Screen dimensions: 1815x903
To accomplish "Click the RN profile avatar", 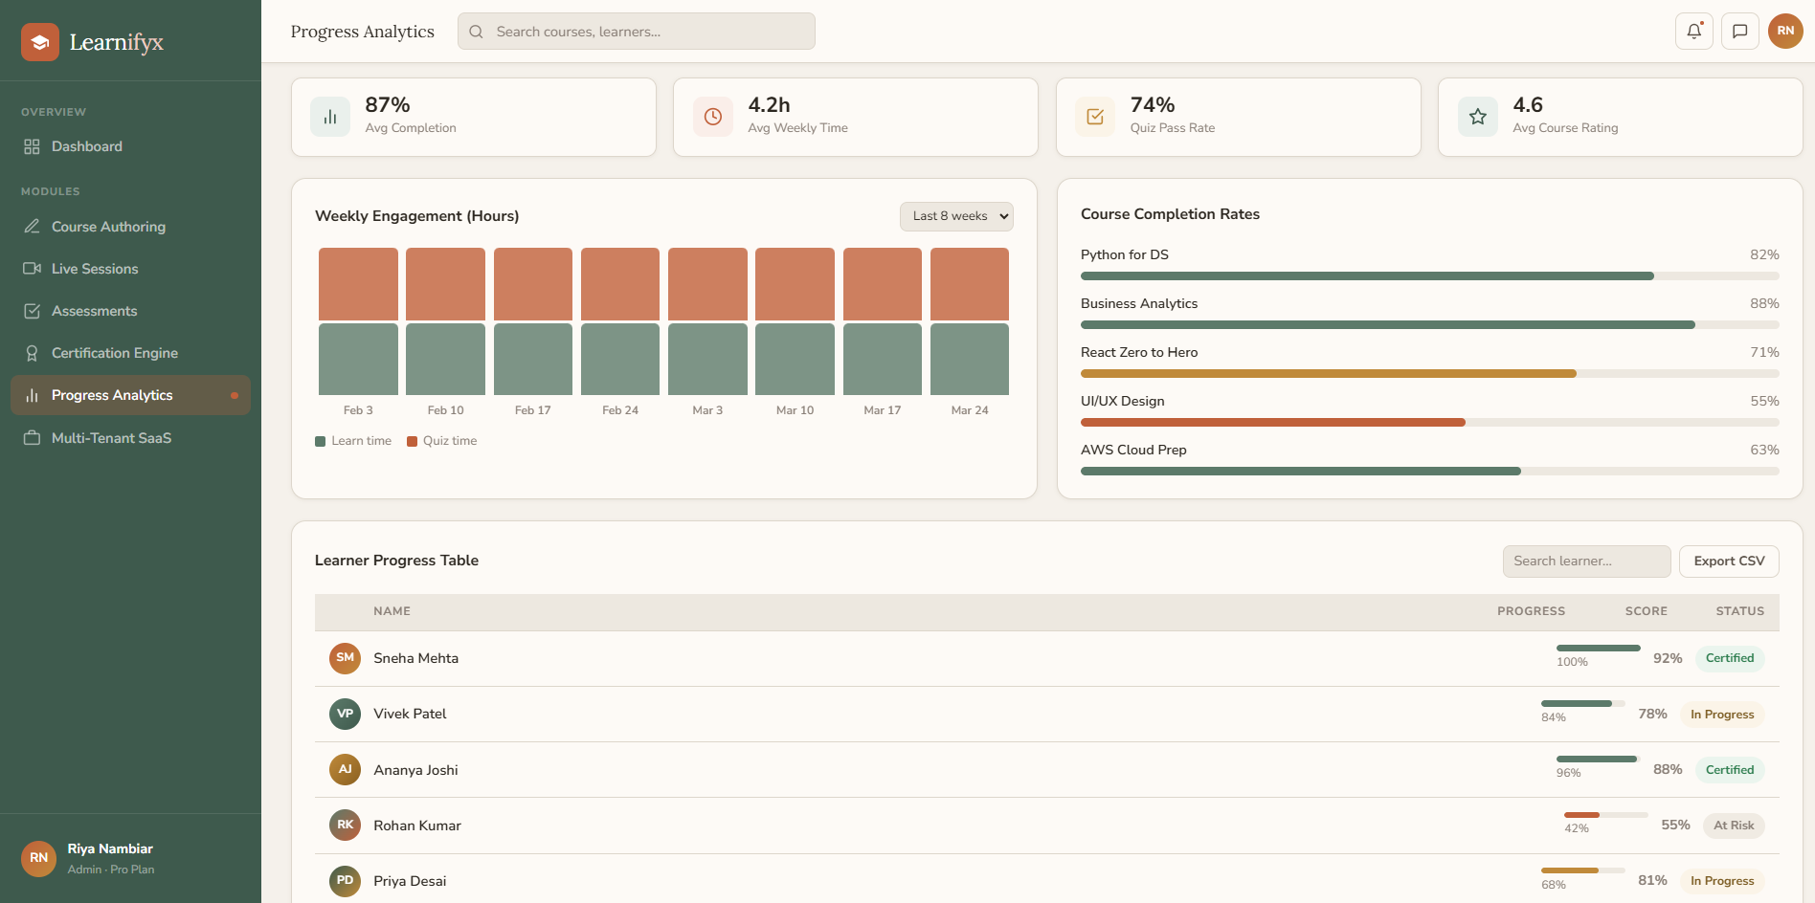I will [1785, 31].
